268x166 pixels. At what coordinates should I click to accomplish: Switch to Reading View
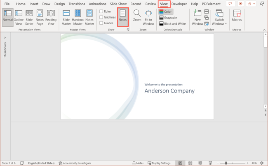[51, 18]
